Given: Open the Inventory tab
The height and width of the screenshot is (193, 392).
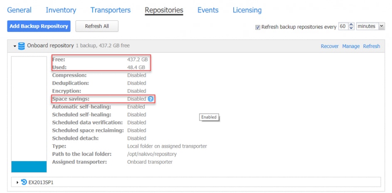Looking at the screenshot, I should tap(61, 10).
